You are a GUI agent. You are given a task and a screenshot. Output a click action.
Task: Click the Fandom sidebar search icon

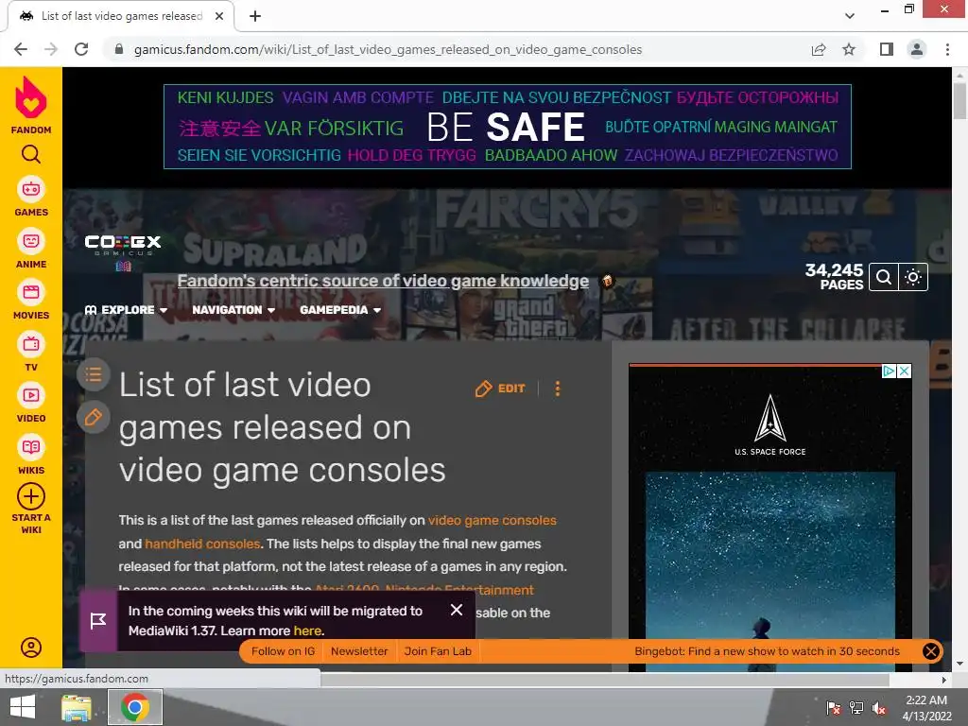pos(31,154)
